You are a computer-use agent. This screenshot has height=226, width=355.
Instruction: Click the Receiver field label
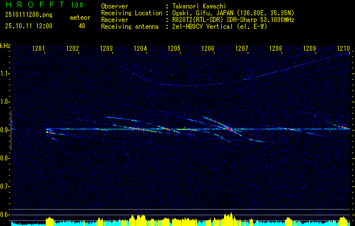115,20
